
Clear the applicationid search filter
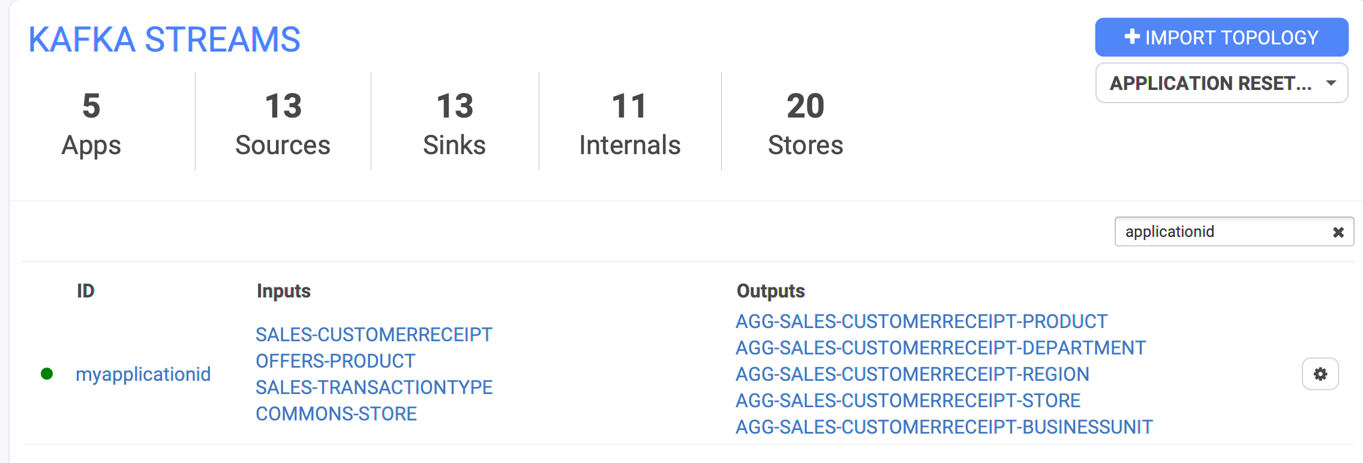[x=1338, y=233]
